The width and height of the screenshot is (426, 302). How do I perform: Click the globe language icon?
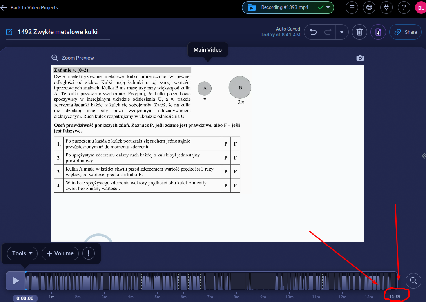(x=369, y=7)
